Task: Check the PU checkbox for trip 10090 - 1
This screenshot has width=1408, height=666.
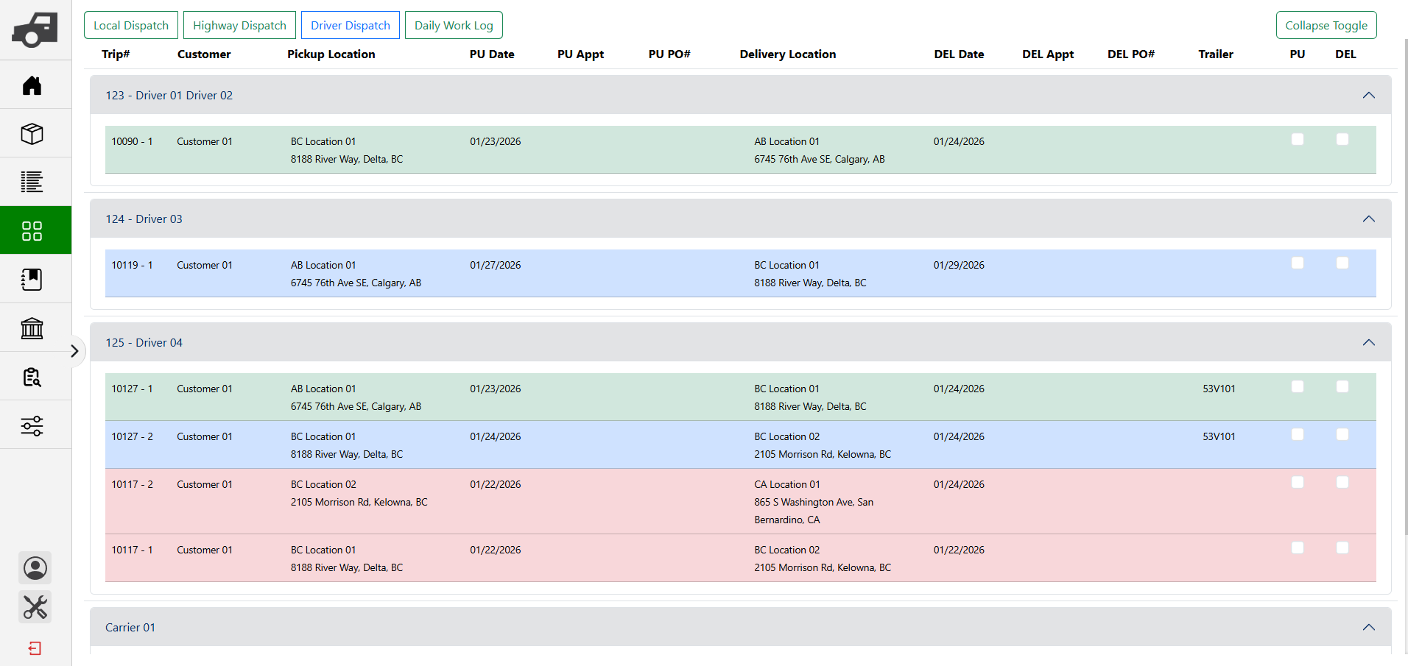Action: (1298, 140)
